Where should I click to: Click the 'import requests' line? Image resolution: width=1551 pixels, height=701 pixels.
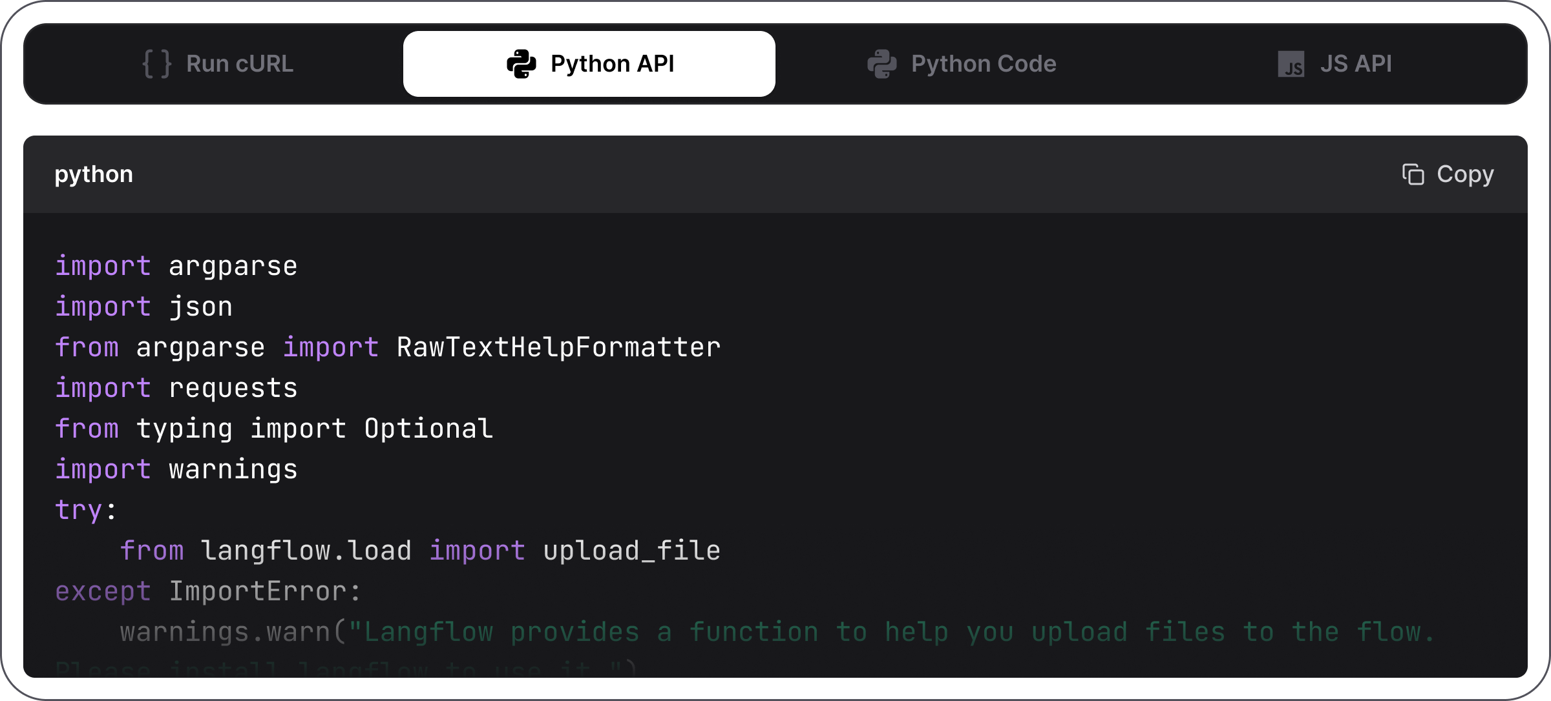click(x=176, y=388)
